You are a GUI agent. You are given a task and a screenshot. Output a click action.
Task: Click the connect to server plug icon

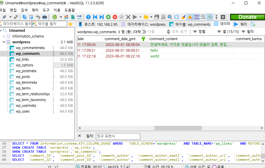click(x=4, y=17)
